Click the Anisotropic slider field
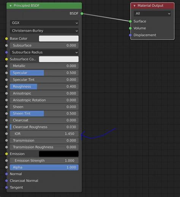Screen dimensions: 180x197 pos(44,93)
